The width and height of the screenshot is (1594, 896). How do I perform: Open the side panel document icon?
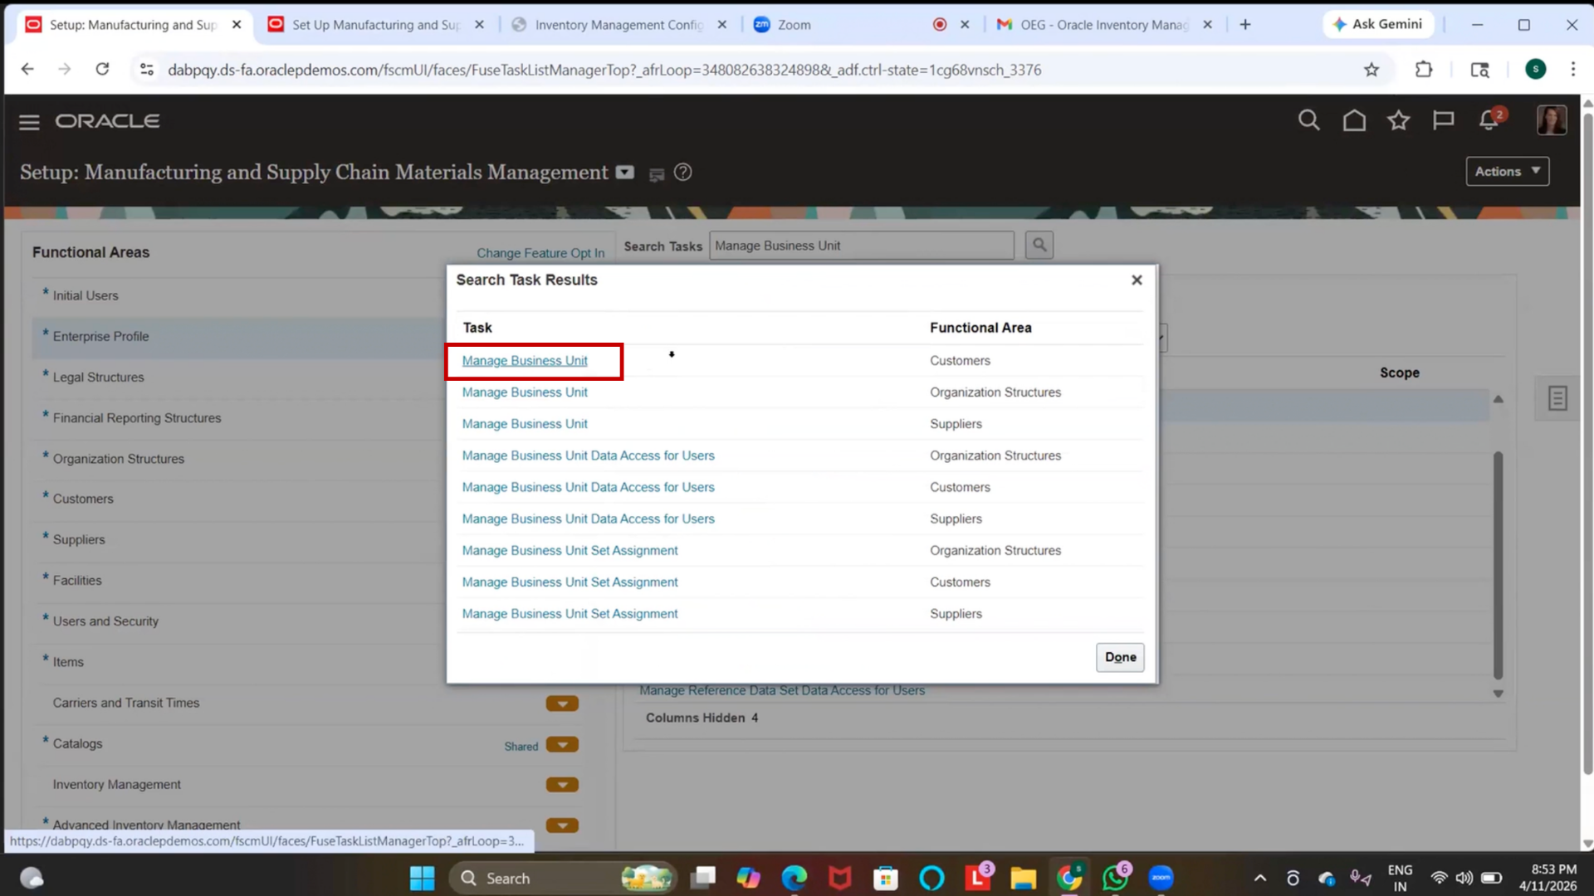point(1557,398)
